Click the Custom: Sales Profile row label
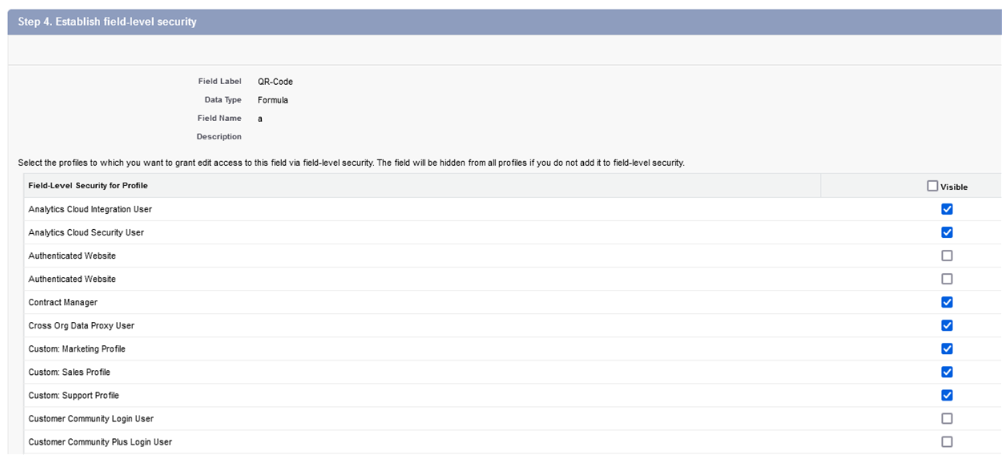Image resolution: width=1002 pixels, height=455 pixels. pos(70,372)
